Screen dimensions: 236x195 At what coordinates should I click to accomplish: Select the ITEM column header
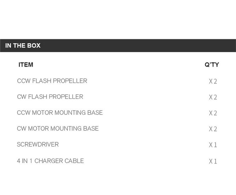click(26, 65)
